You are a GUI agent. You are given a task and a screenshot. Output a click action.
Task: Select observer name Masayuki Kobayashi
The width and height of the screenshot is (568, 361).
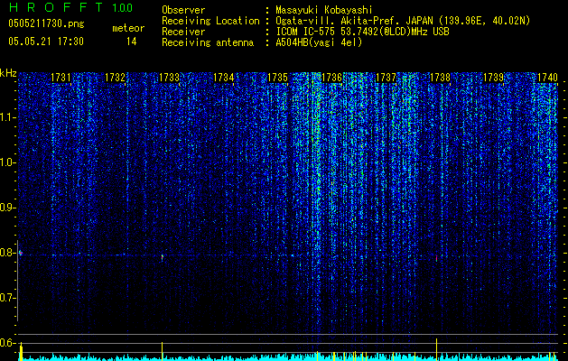tap(324, 10)
